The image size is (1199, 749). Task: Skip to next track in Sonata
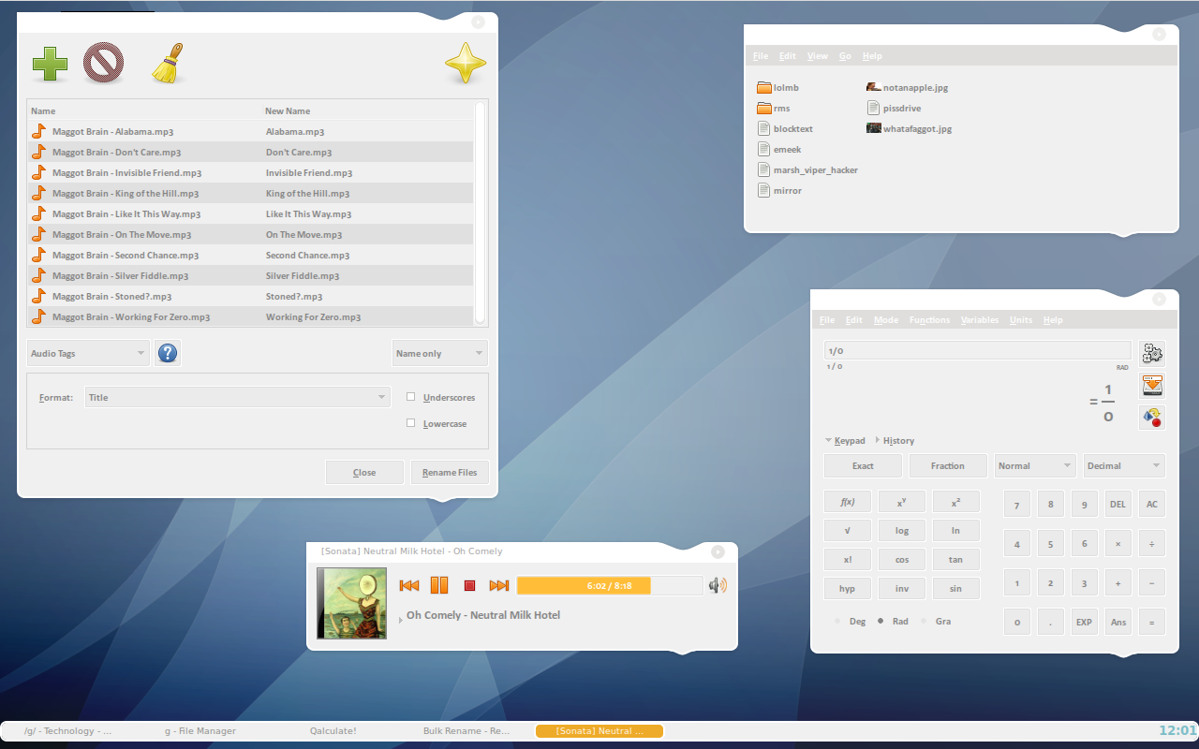tap(499, 585)
